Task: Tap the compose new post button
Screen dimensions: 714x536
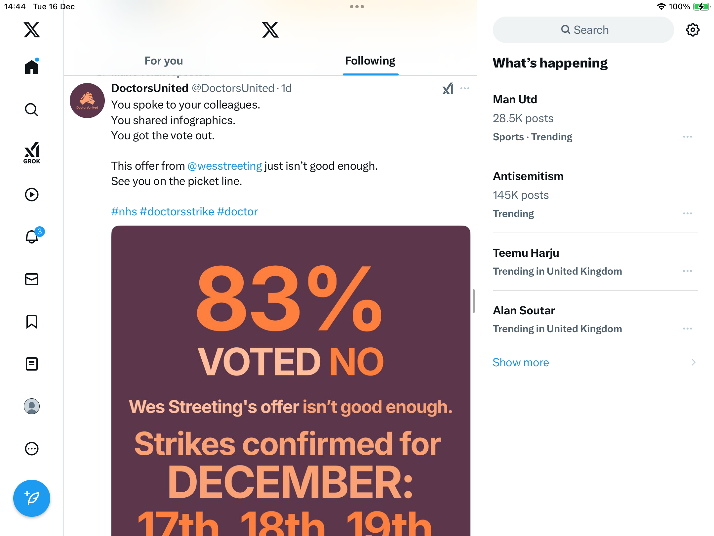Action: pyautogui.click(x=32, y=498)
